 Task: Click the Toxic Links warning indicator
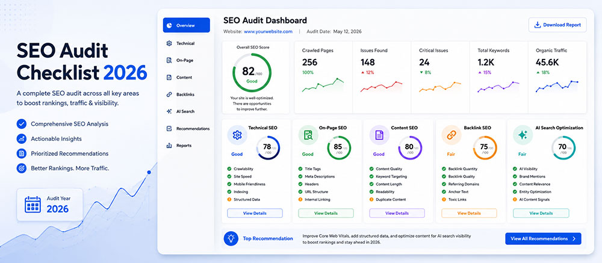coord(444,199)
